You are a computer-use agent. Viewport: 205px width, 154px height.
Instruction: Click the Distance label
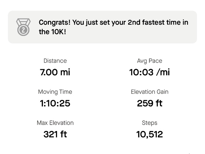click(x=55, y=61)
